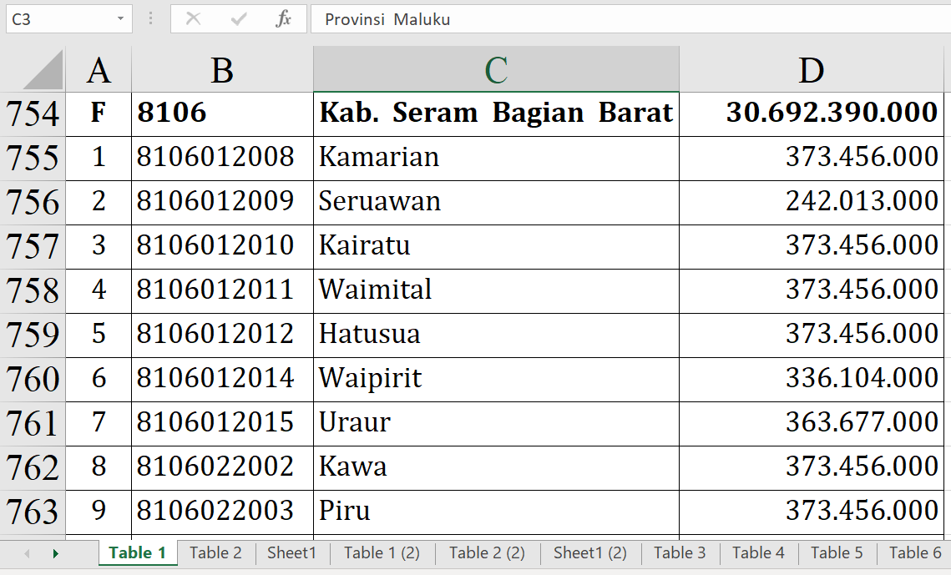Open the Name Box dropdown arrow
This screenshot has height=575, width=951.
(121, 19)
